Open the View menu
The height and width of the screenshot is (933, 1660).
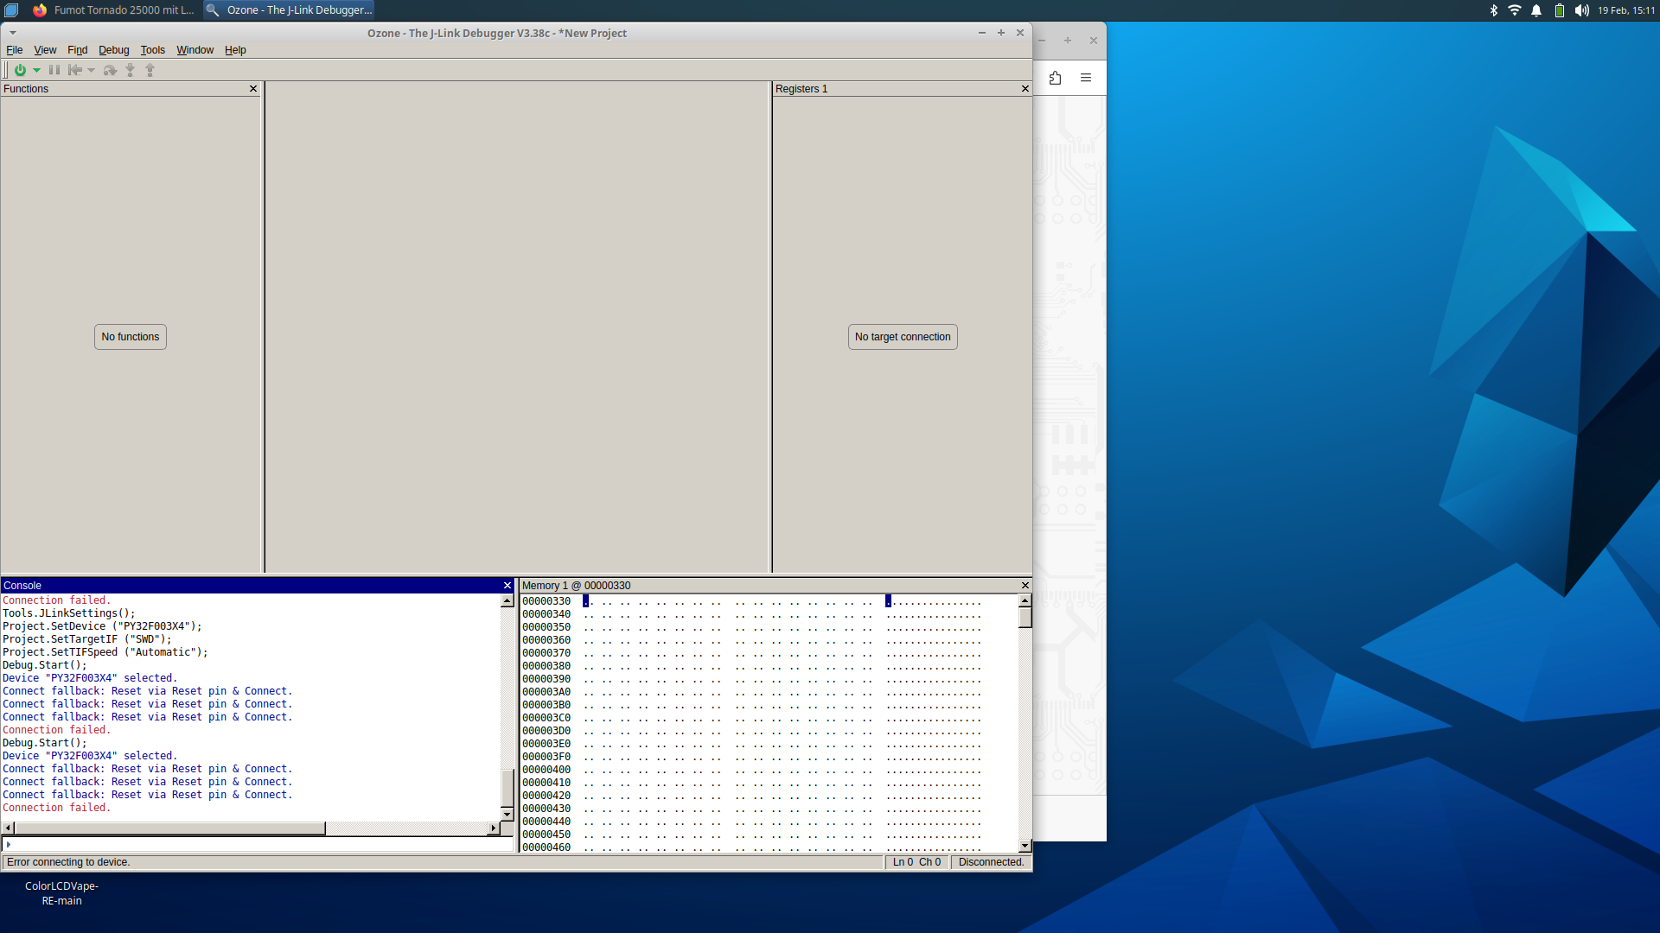tap(45, 50)
